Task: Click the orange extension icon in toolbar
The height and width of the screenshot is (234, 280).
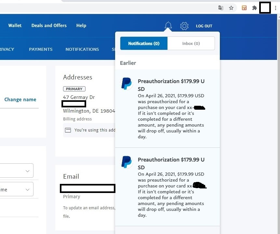Action: click(244, 8)
